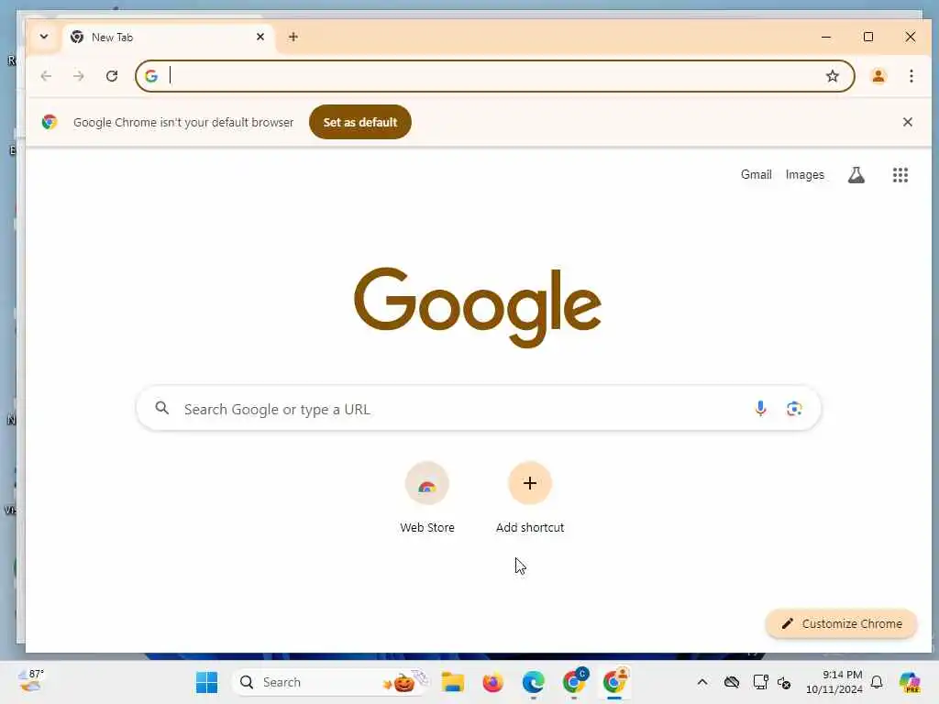Focus the Search Google or type a URL box

pos(478,409)
